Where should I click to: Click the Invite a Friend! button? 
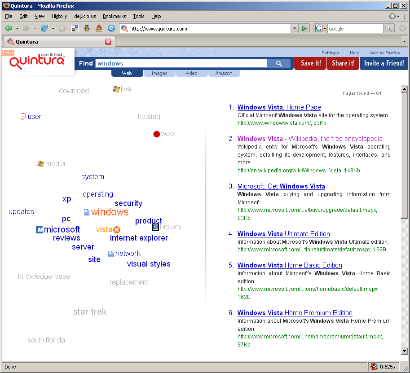coord(384,63)
